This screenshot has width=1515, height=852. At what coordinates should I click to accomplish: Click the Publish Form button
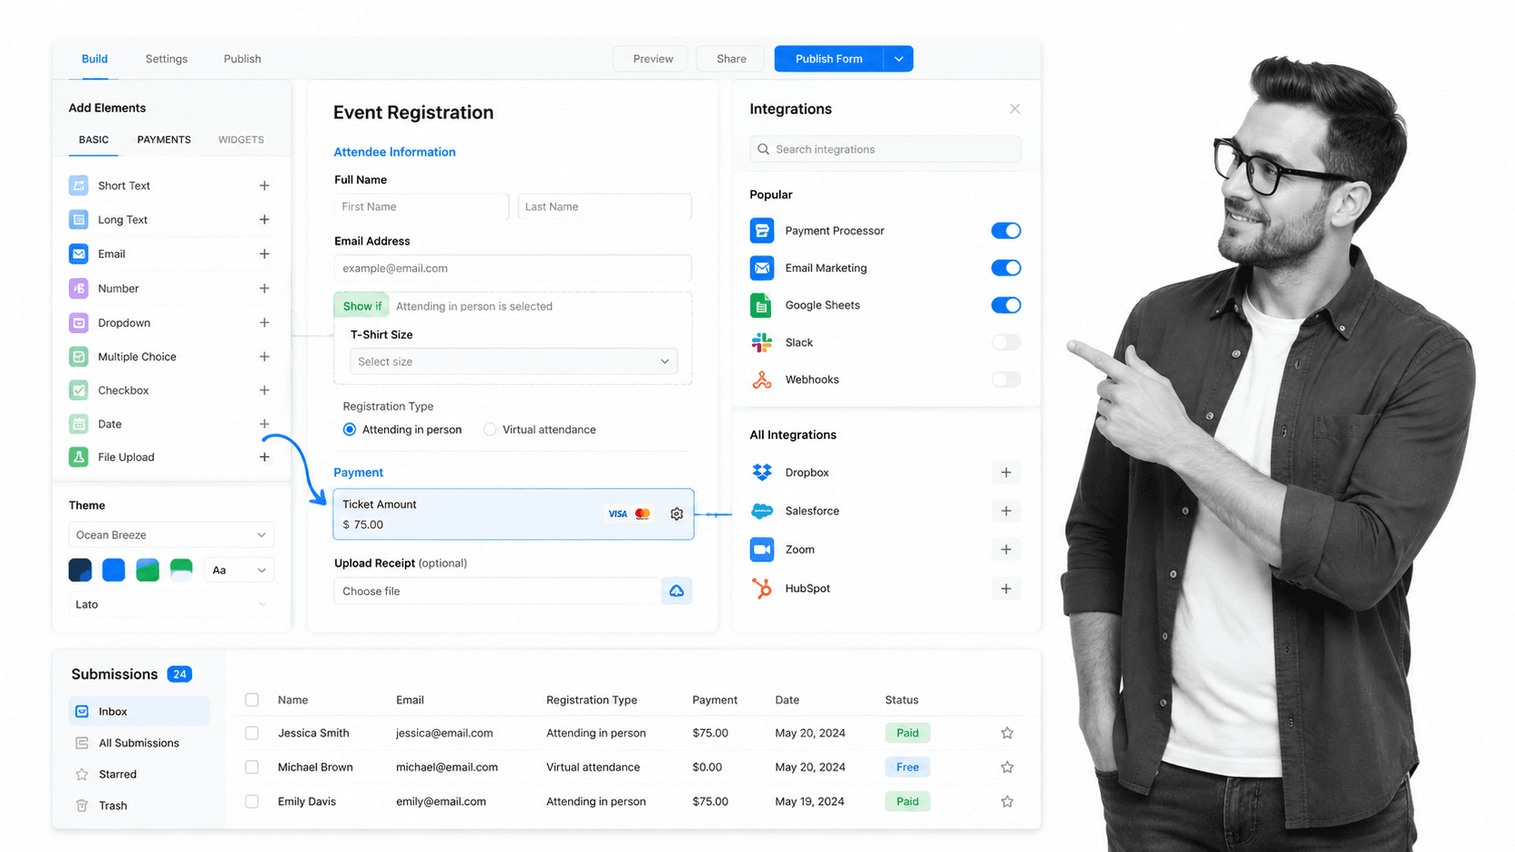[829, 59]
